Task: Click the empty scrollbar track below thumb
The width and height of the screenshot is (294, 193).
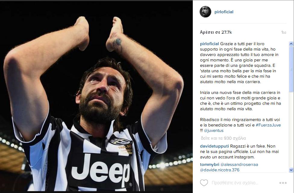Action: pos(291,130)
